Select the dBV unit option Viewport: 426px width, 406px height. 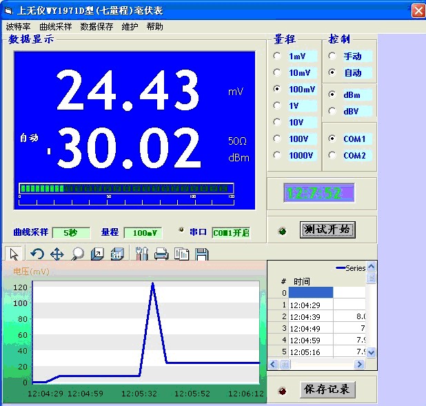[x=332, y=111]
